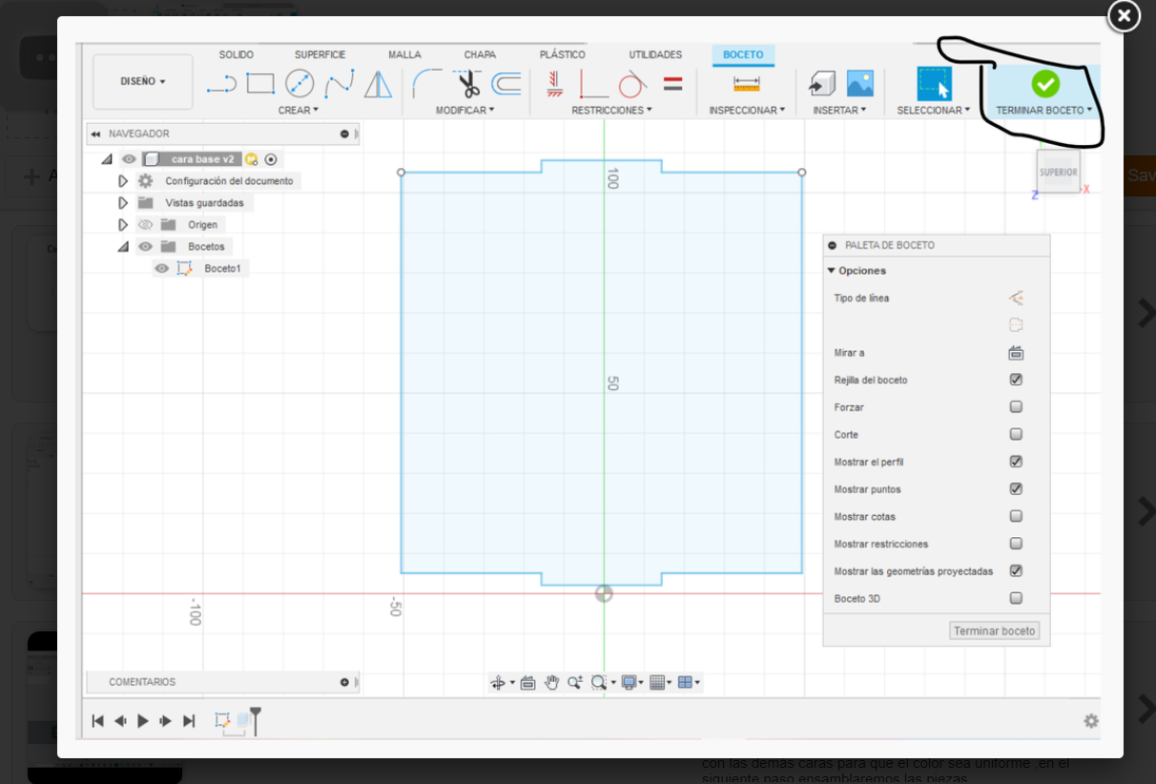Expand the Origen node
Image resolution: width=1156 pixels, height=784 pixels.
coord(123,225)
